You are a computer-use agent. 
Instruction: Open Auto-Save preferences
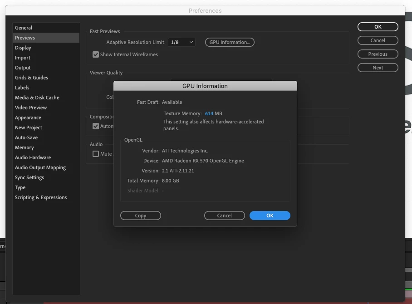pos(46,137)
